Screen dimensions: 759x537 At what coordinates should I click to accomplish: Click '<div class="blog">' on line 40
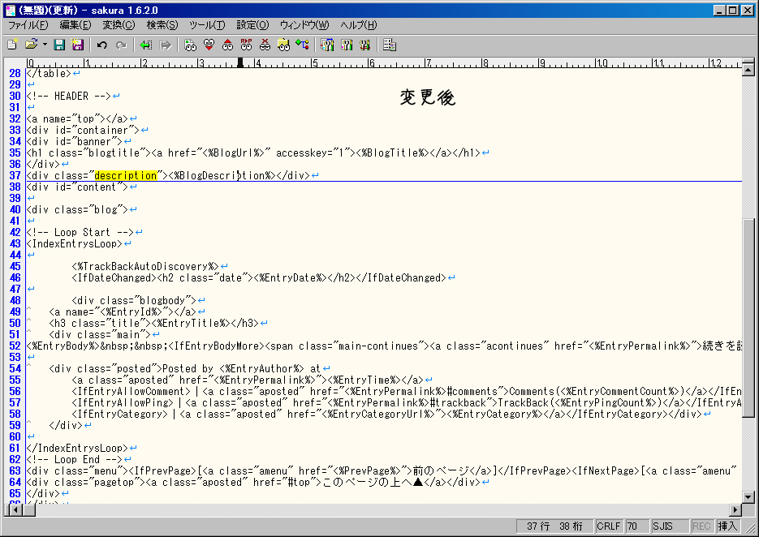tap(77, 209)
